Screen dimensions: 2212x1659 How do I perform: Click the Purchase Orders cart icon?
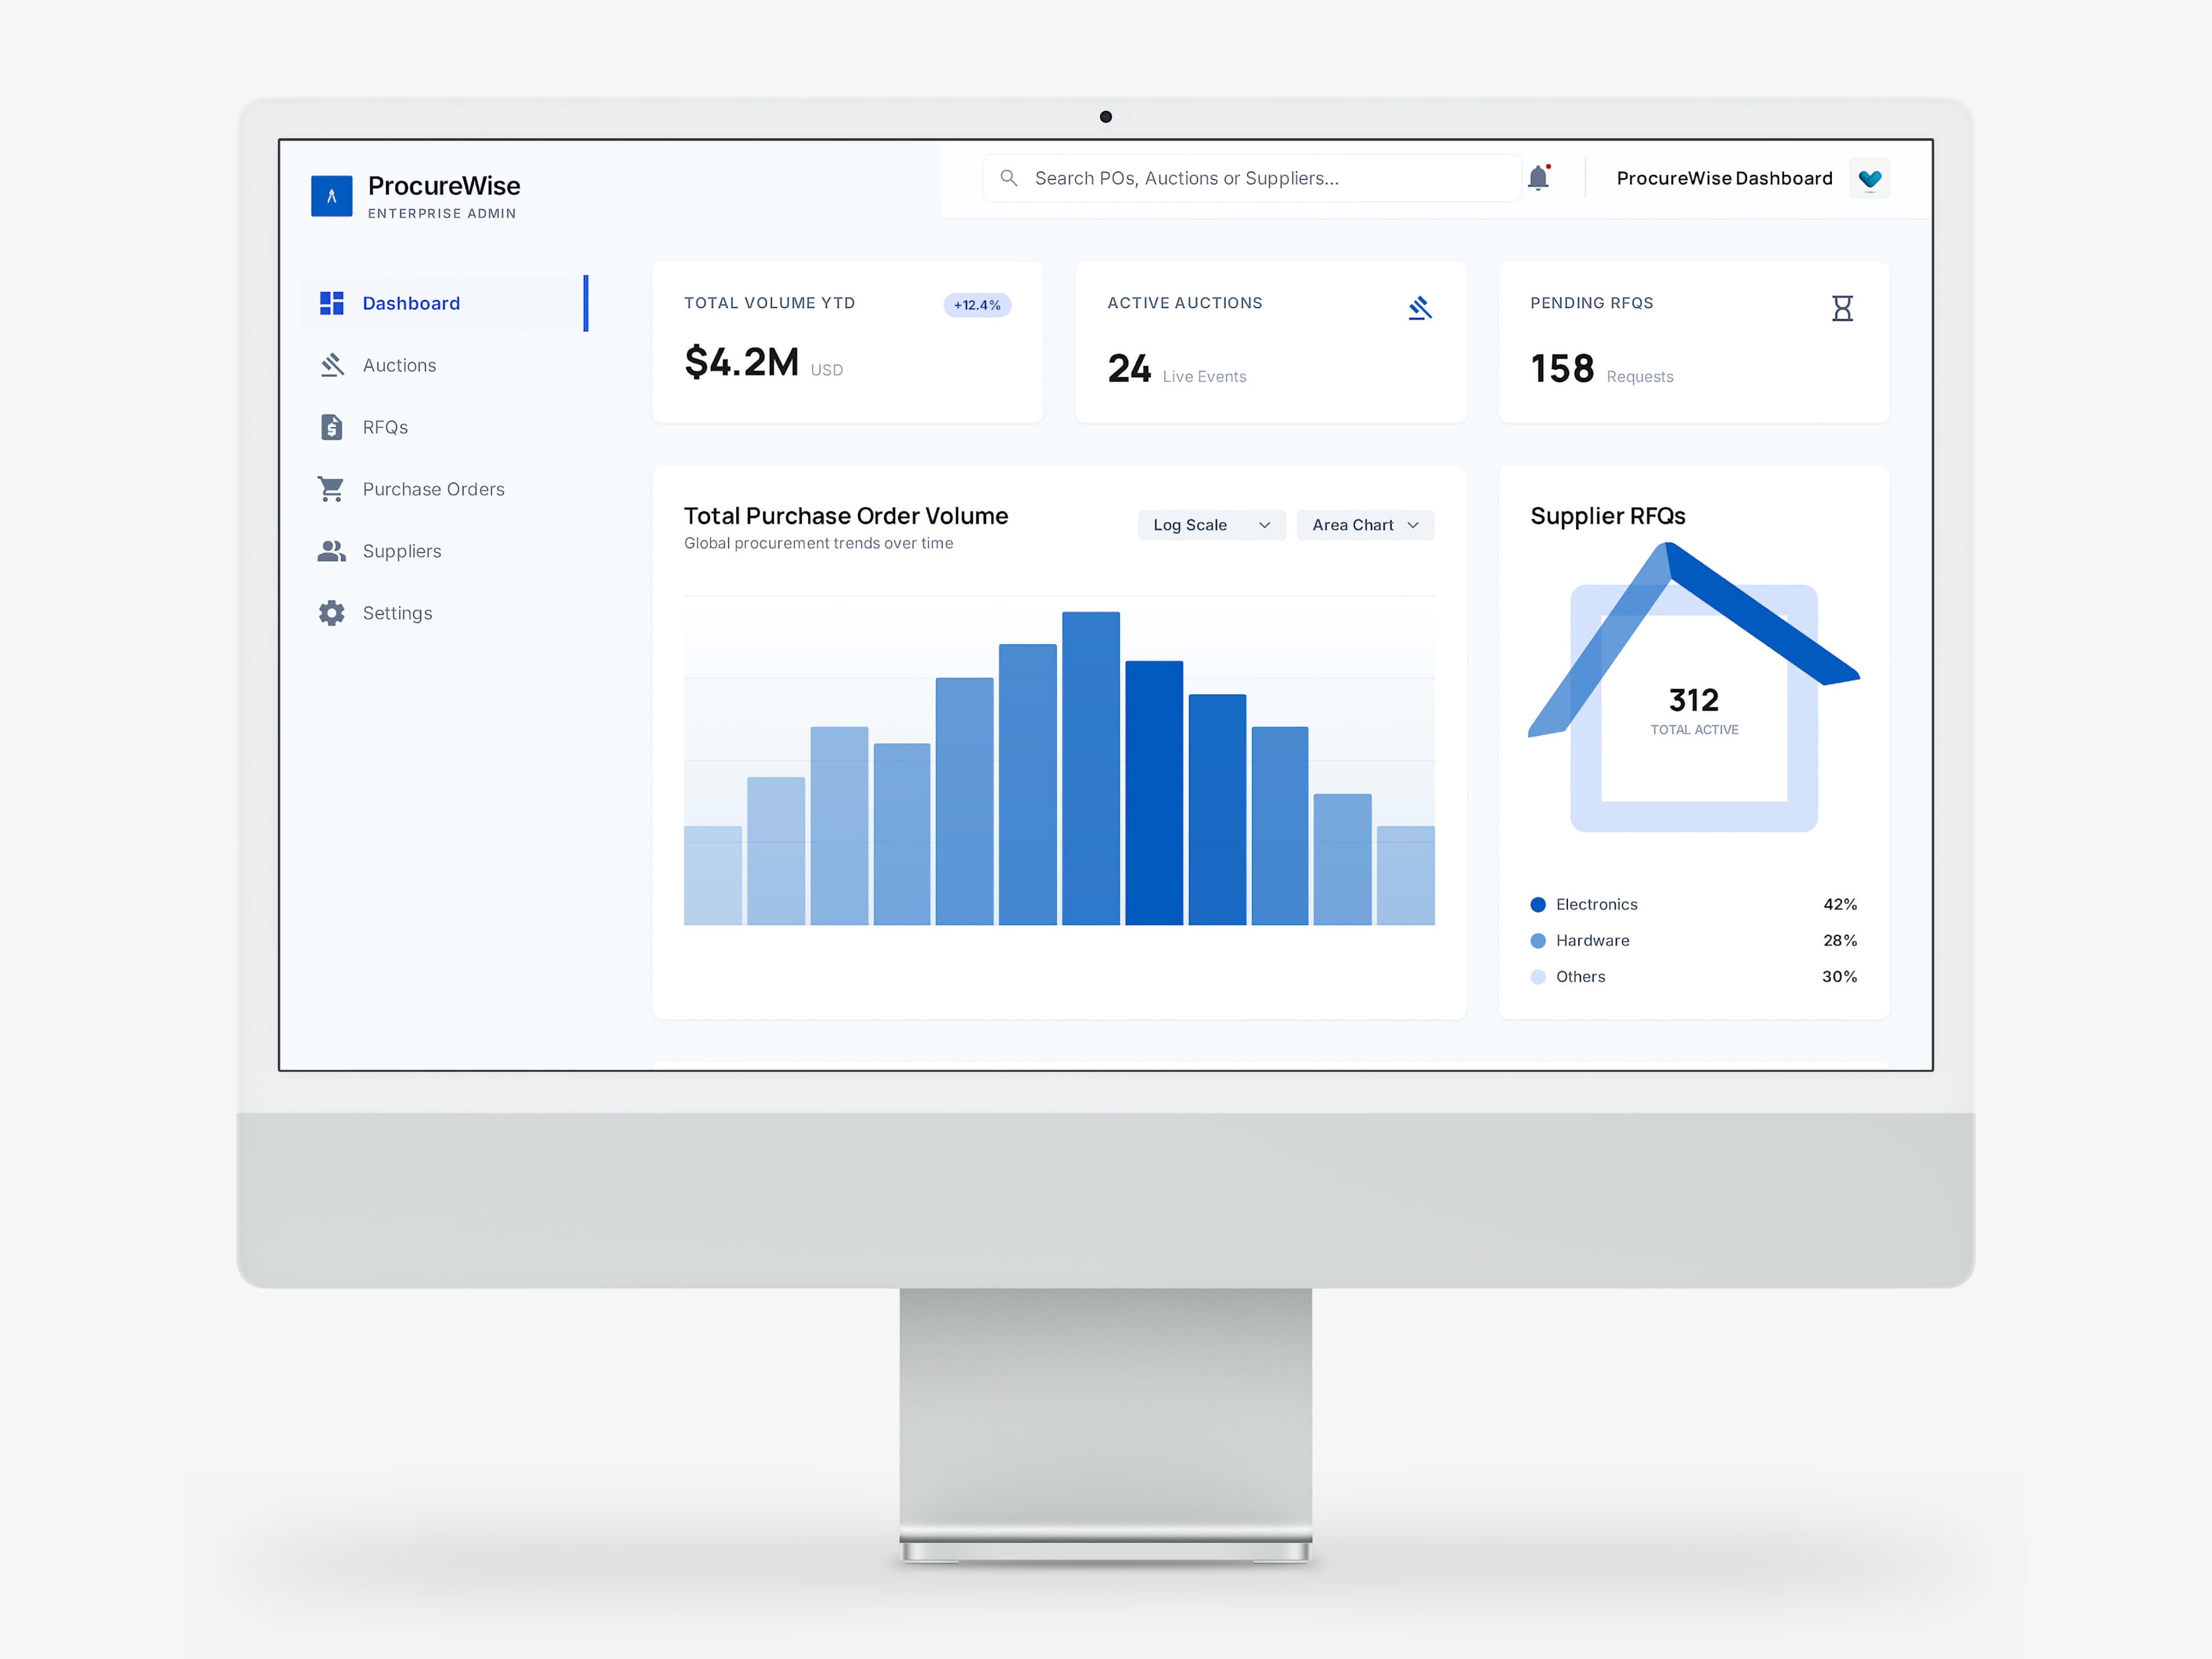pos(331,489)
